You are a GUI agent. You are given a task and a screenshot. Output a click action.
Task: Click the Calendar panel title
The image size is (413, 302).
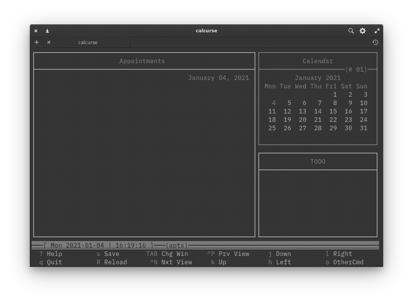(x=318, y=61)
